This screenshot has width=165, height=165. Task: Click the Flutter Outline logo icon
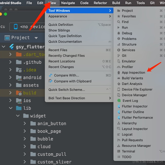119,112
